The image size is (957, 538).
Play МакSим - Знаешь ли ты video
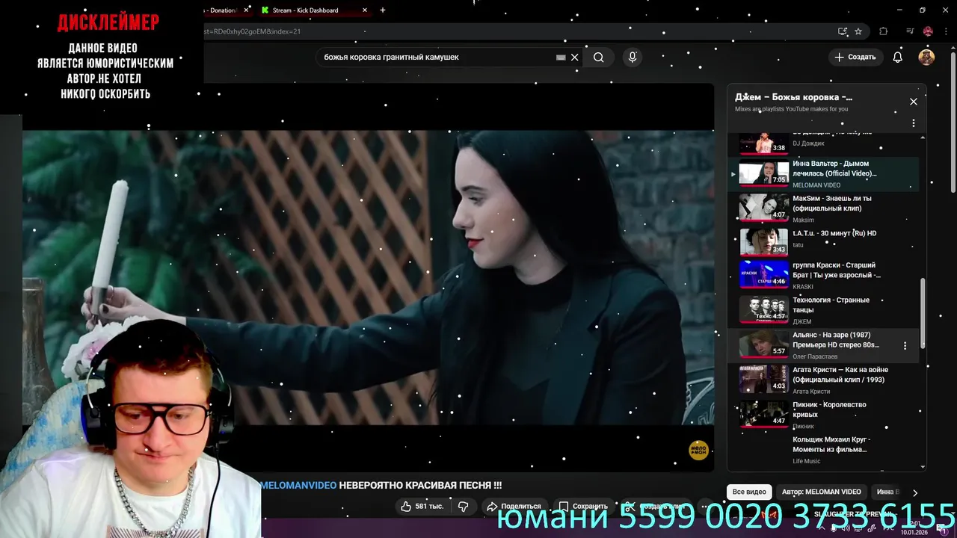(822, 208)
